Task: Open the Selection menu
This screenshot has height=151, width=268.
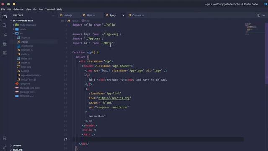Action: tap(18, 10)
